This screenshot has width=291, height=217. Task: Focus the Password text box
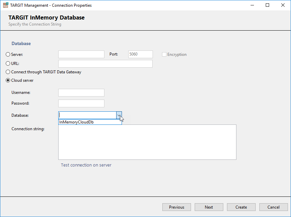pyautogui.click(x=81, y=103)
